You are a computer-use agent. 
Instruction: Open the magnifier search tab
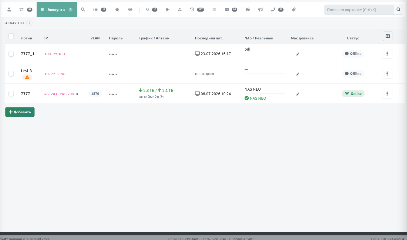pyautogui.click(x=83, y=10)
